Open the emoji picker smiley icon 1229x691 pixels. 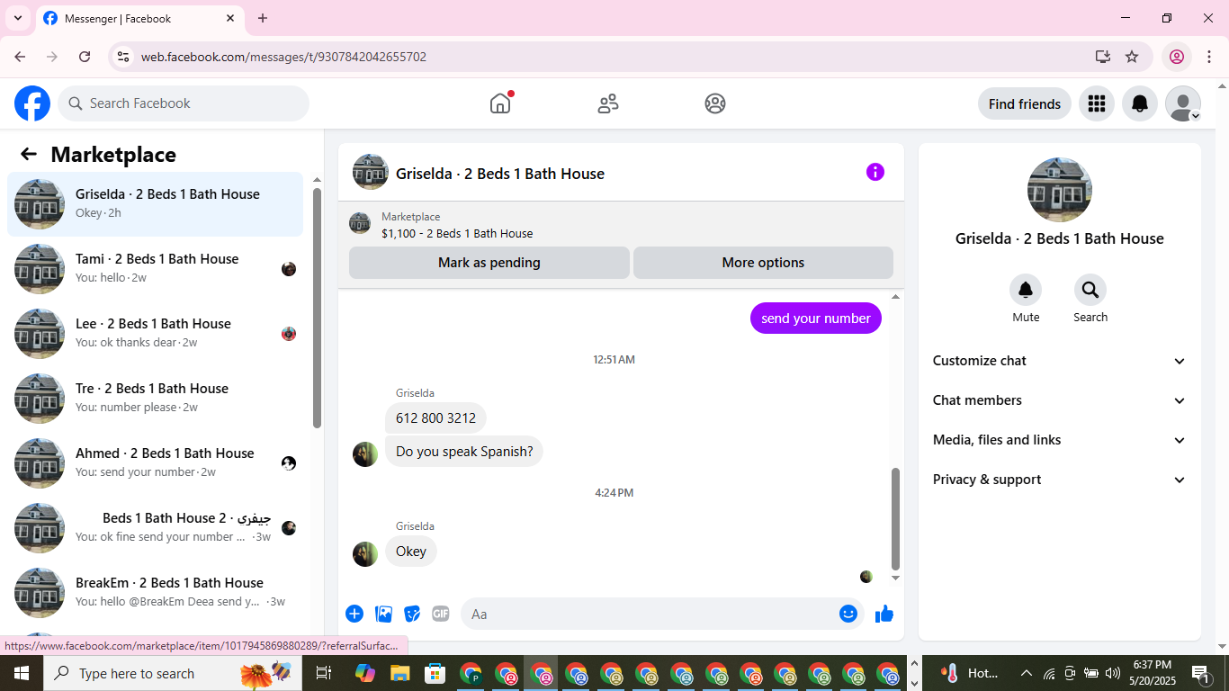(x=848, y=614)
